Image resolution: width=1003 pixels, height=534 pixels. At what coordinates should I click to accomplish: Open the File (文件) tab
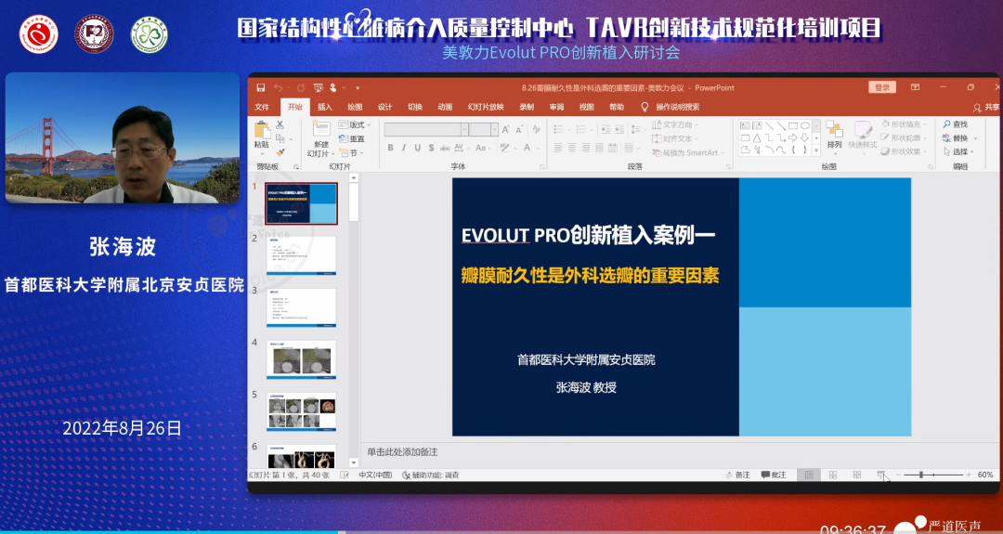pos(262,107)
